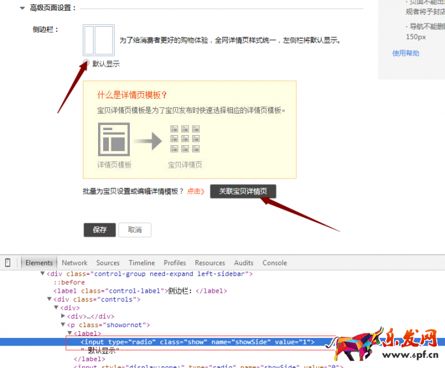The image size is (445, 368).
Task: Switch to the Timeline tab
Action: 141,263
